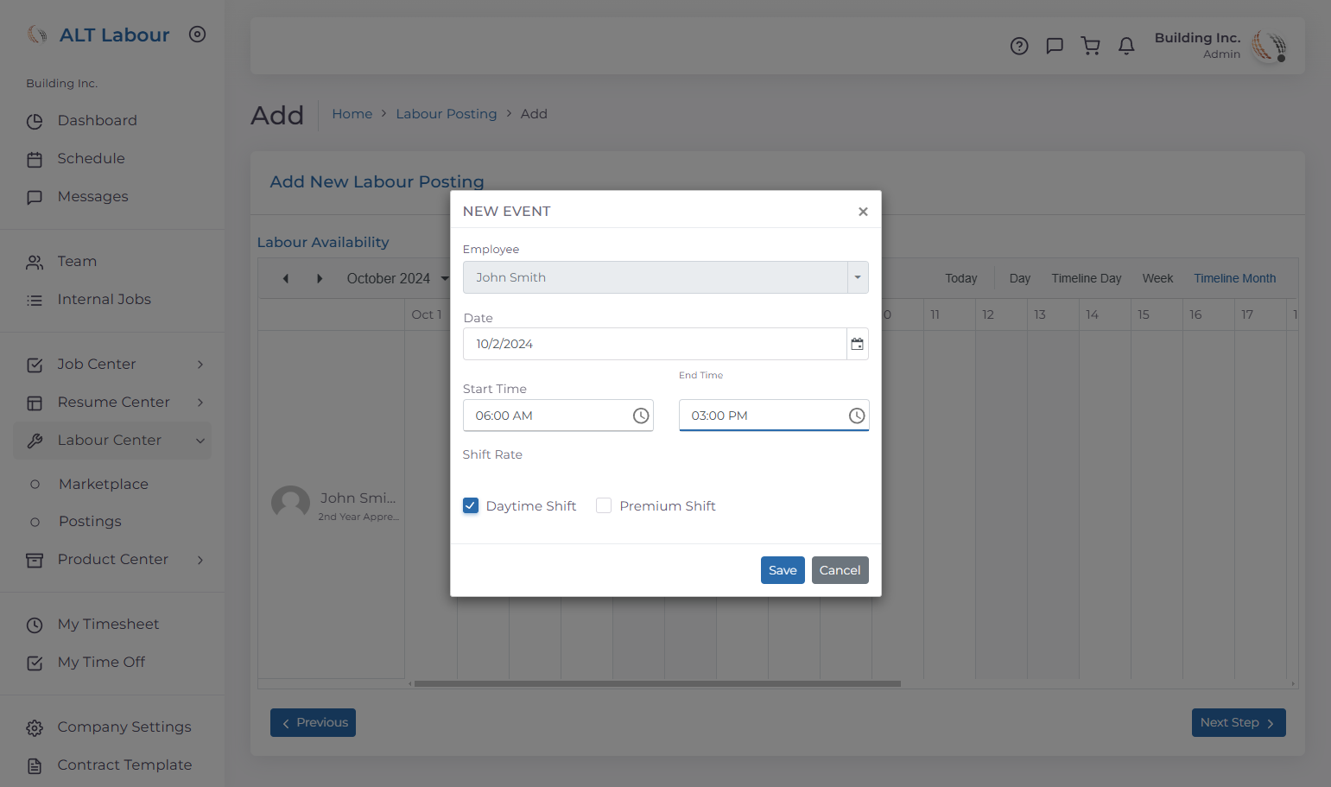Image resolution: width=1331 pixels, height=787 pixels.
Task: Enable the Premium Shift checkbox
Action: pyautogui.click(x=604, y=506)
